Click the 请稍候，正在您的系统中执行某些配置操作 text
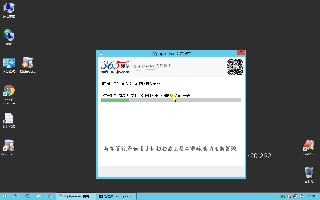Screen dimensions: 320x200 point(131,84)
